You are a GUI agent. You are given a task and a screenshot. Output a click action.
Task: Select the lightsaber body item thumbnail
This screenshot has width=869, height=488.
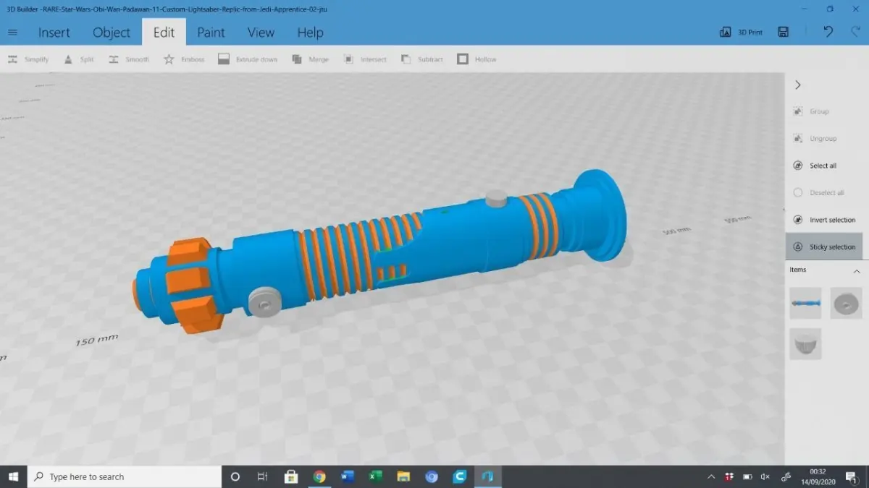point(805,303)
